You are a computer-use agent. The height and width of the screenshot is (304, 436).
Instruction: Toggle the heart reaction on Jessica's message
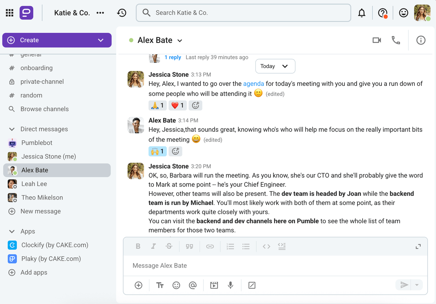point(177,105)
